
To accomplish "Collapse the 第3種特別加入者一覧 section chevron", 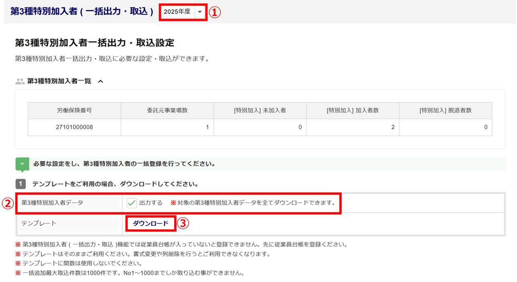I will 100,81.
